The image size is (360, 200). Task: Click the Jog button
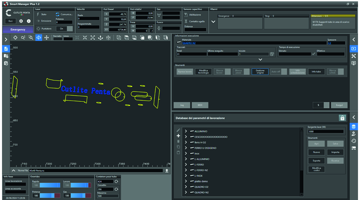pos(182,105)
